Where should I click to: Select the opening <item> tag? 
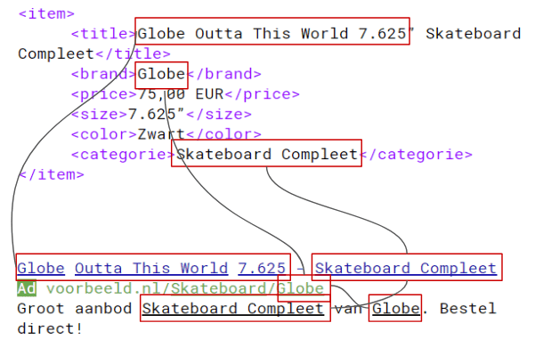pos(46,13)
